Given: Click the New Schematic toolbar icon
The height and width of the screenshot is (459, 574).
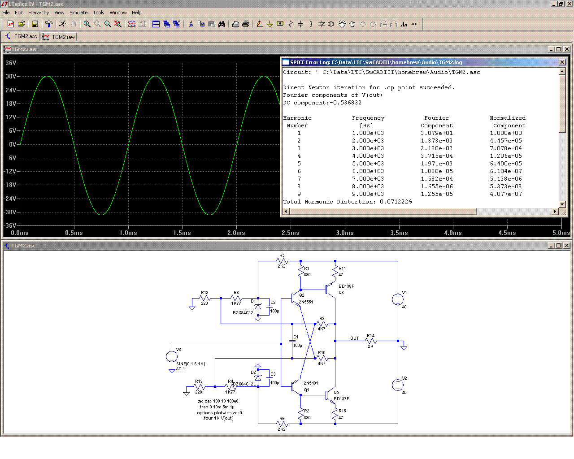Looking at the screenshot, I should point(10,24).
